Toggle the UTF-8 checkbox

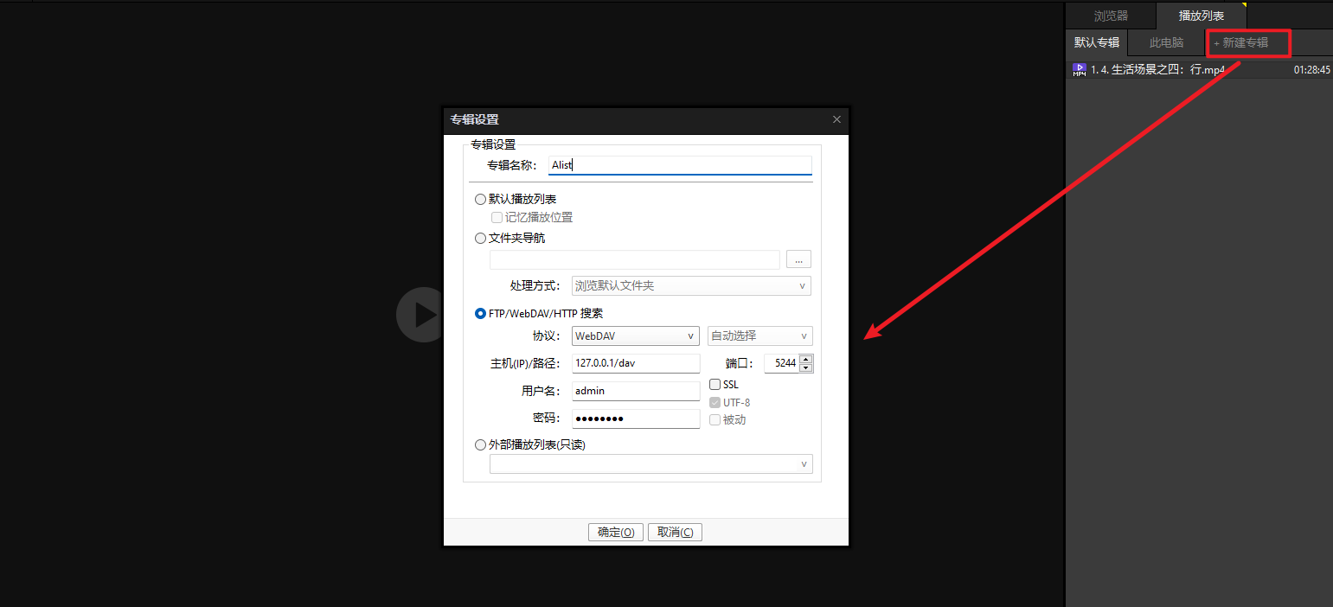coord(715,403)
